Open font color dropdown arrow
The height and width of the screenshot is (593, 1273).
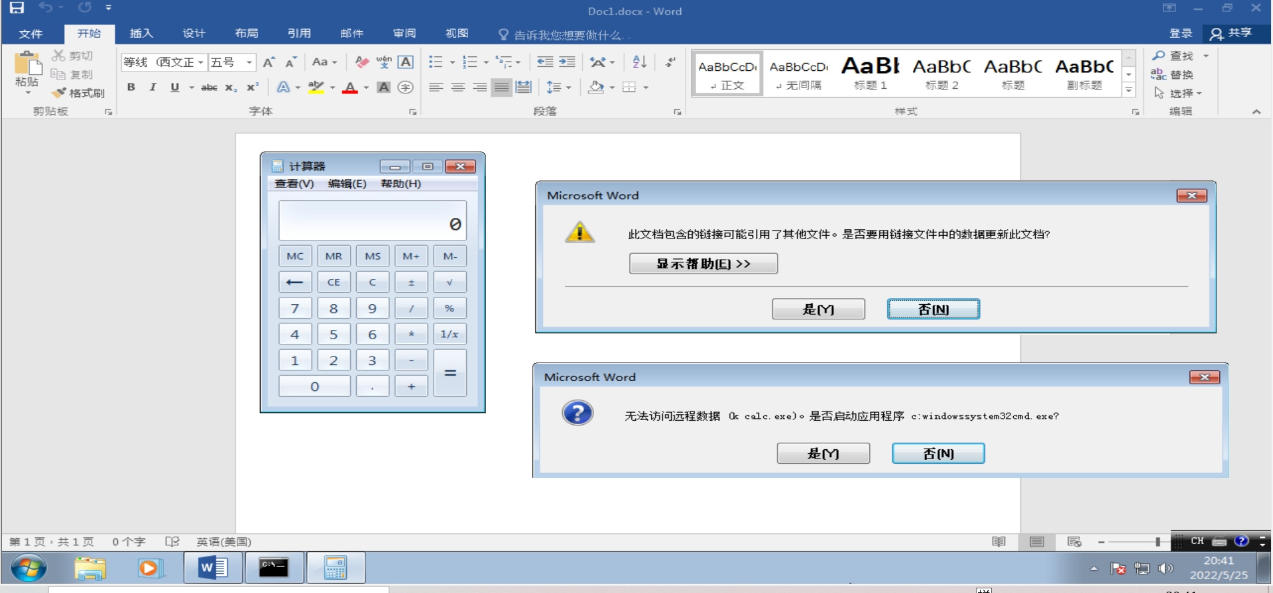pyautogui.click(x=366, y=87)
